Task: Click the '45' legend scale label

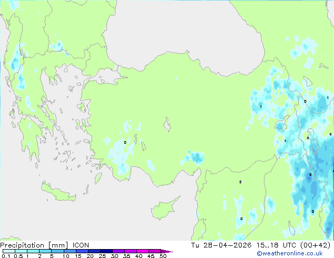Action: click(151, 256)
